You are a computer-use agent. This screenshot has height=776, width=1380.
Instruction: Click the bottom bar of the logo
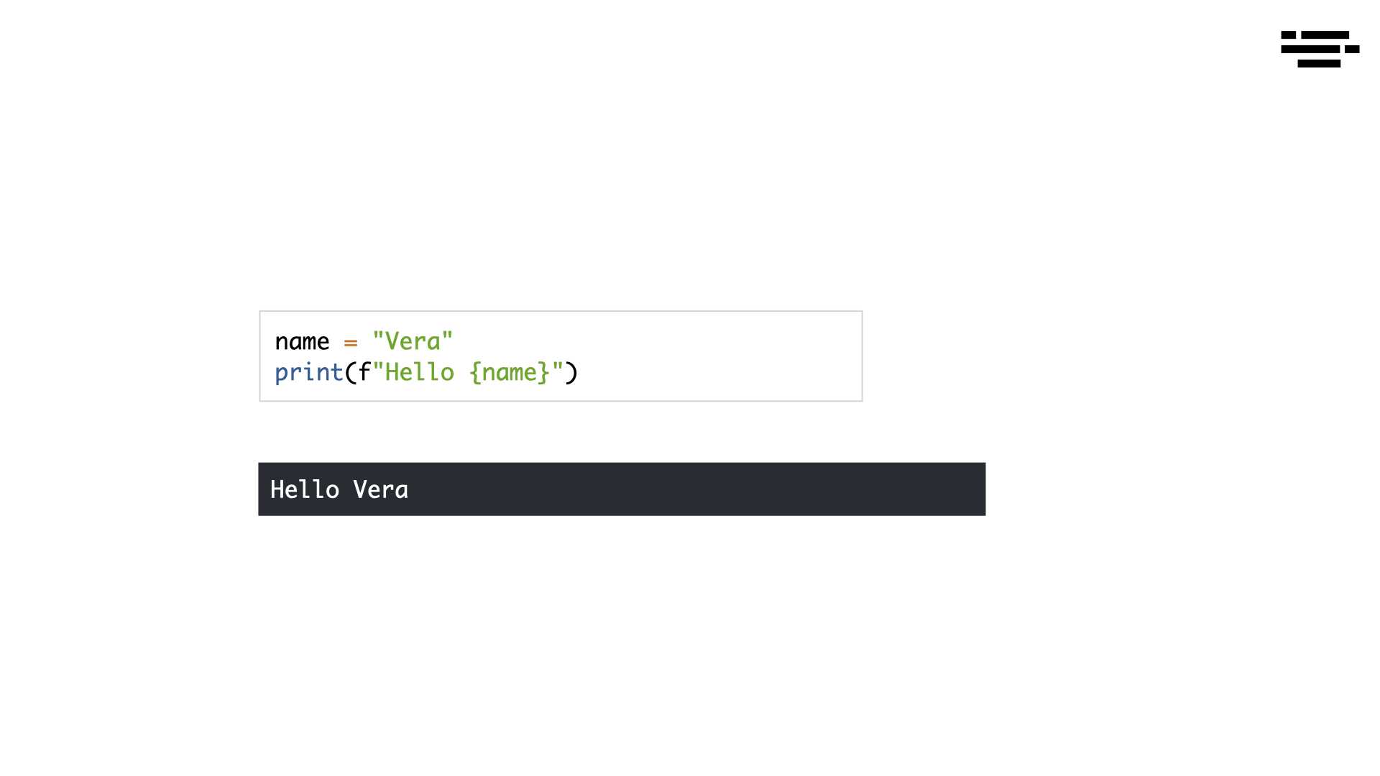tap(1319, 63)
